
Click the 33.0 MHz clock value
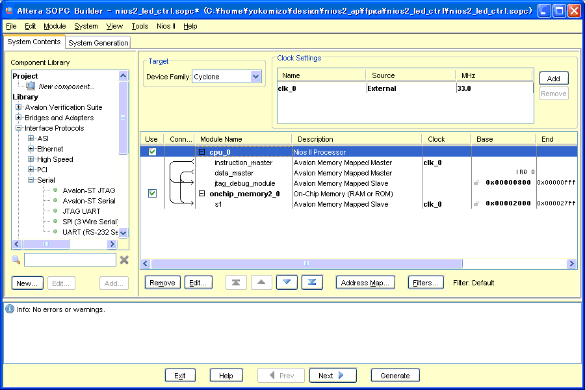point(463,88)
